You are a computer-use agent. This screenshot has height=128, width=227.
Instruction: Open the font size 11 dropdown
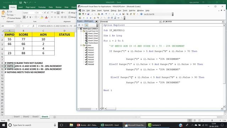[42, 13]
